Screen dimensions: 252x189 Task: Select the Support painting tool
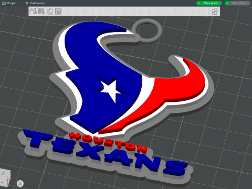click(x=150, y=12)
